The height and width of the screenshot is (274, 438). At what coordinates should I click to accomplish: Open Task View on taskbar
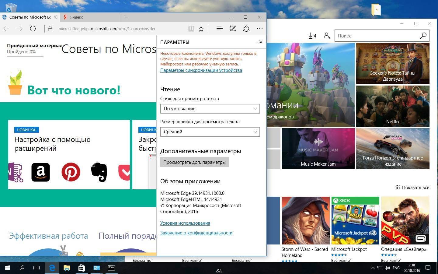click(36, 268)
